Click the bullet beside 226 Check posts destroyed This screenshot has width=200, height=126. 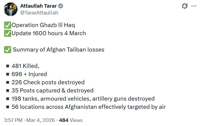7,82
